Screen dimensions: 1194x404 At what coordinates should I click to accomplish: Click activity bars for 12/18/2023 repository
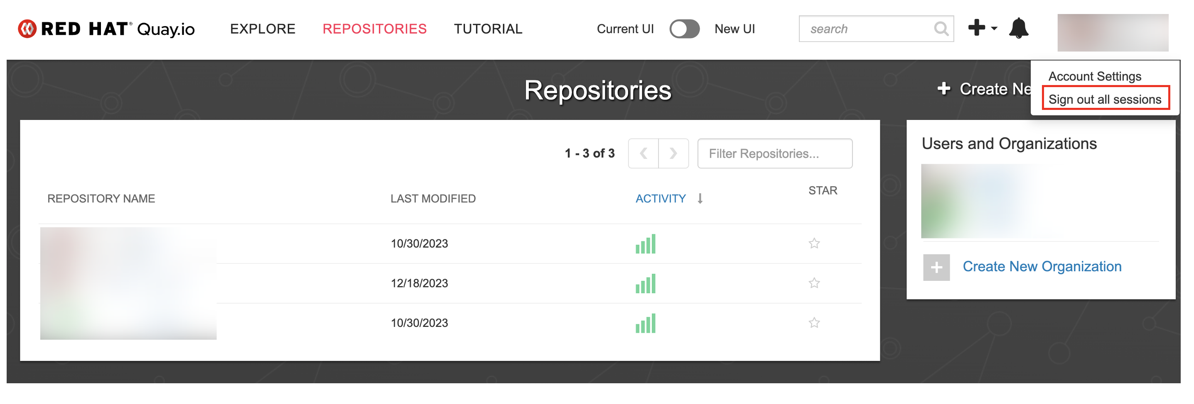click(645, 283)
